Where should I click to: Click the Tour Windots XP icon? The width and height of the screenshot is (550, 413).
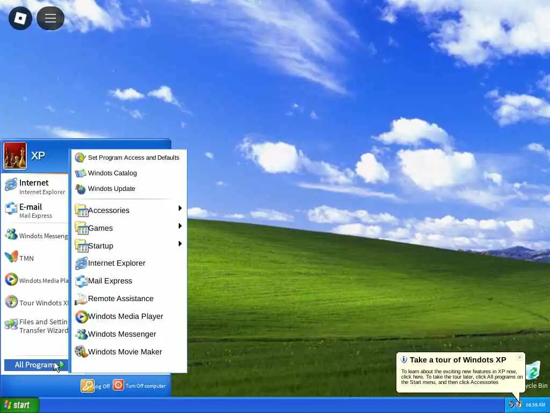pyautogui.click(x=11, y=302)
